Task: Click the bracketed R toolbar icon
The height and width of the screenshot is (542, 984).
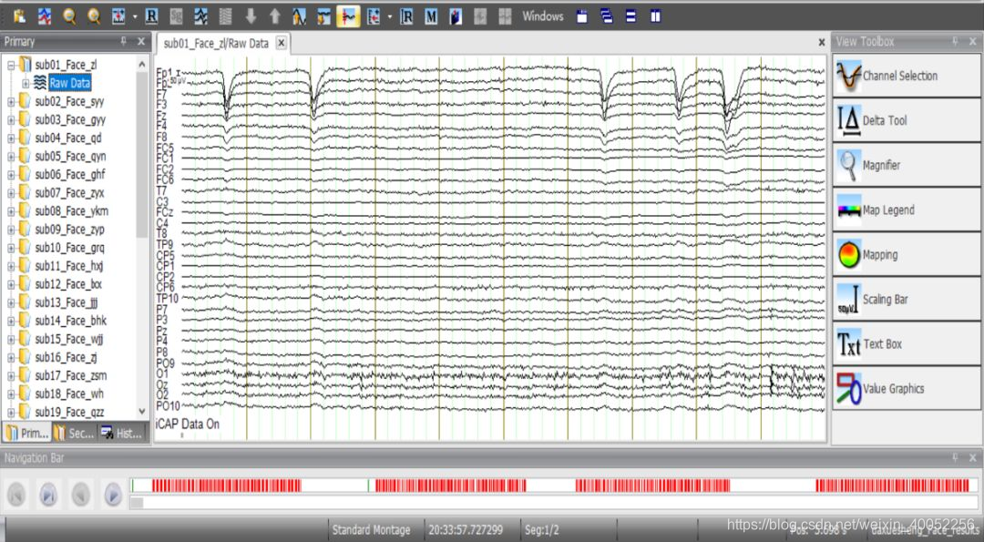Action: (406, 16)
